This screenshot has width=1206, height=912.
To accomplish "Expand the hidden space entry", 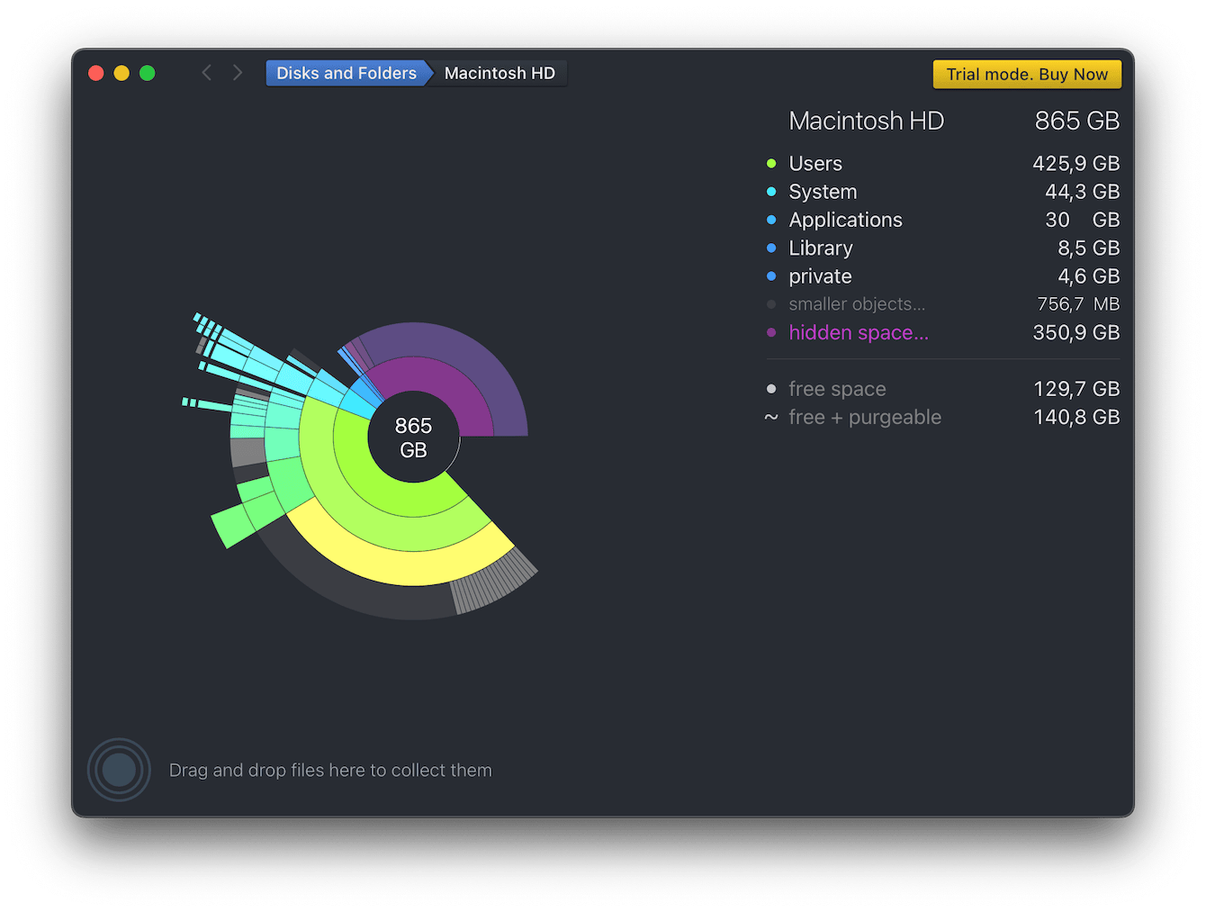I will point(858,332).
